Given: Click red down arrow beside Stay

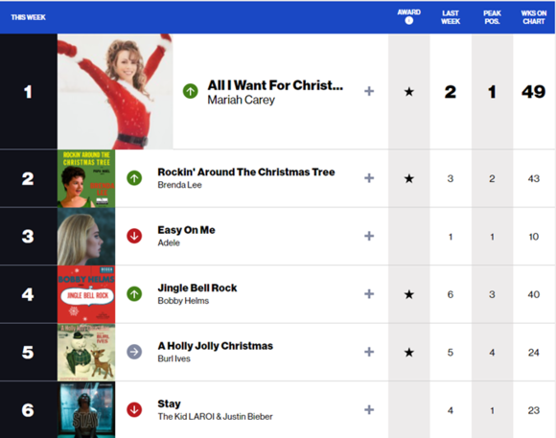Looking at the screenshot, I should click(x=134, y=409).
